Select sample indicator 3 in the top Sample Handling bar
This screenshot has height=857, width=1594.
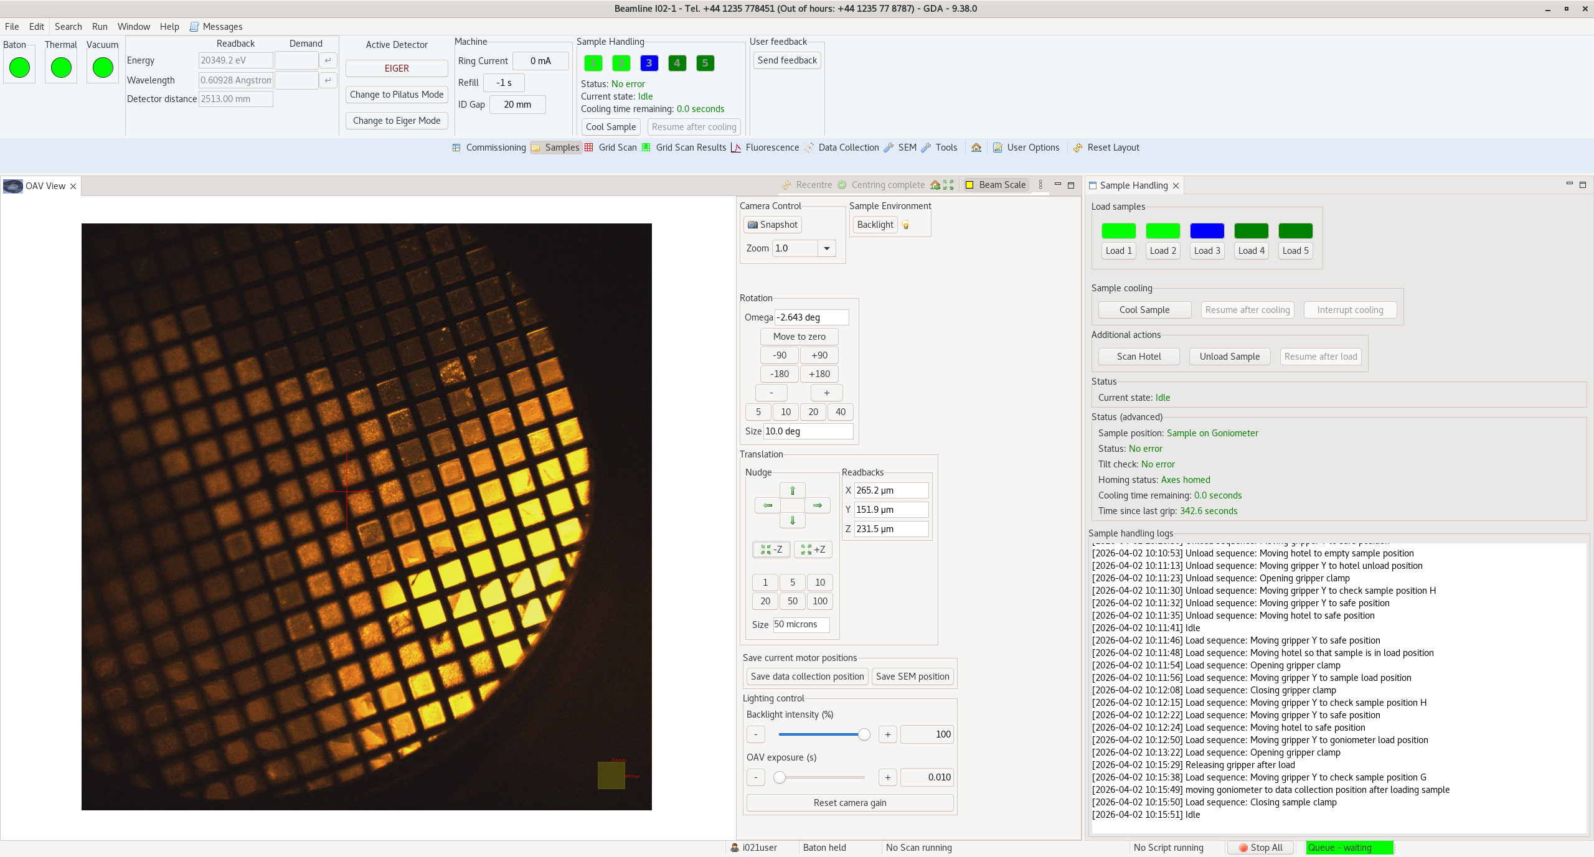[x=649, y=63]
